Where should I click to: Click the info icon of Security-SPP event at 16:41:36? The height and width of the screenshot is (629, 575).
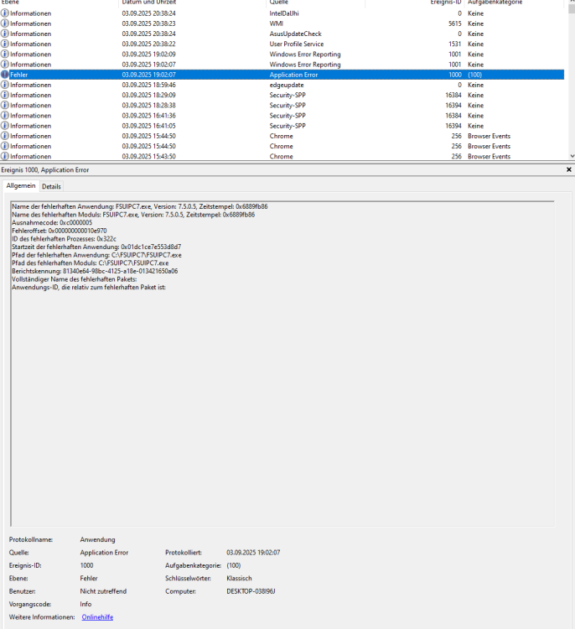click(5, 116)
